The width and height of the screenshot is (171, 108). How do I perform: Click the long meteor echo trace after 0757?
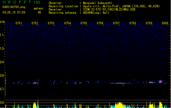(120, 83)
